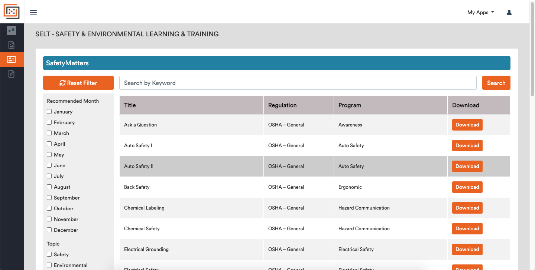Click the orange Search button
Image resolution: width=535 pixels, height=270 pixels.
tap(496, 83)
